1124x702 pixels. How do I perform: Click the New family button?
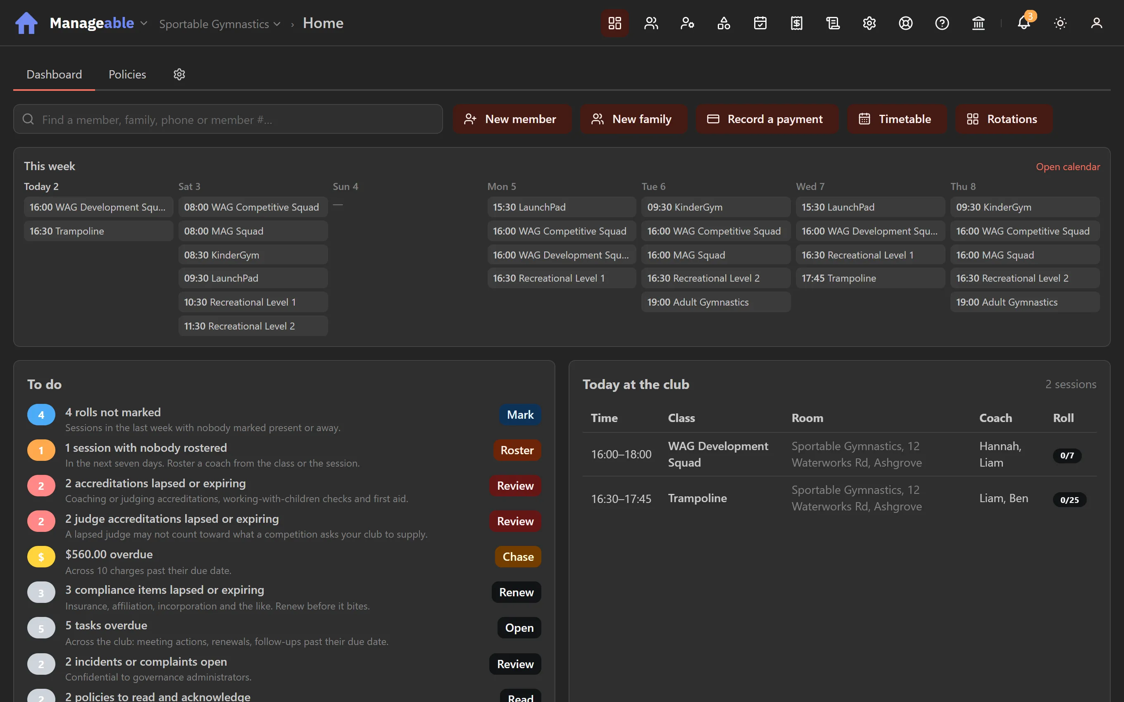click(633, 119)
